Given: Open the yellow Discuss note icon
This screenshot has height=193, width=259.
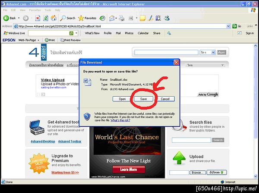Looking at the screenshot, I should (x=142, y=18).
